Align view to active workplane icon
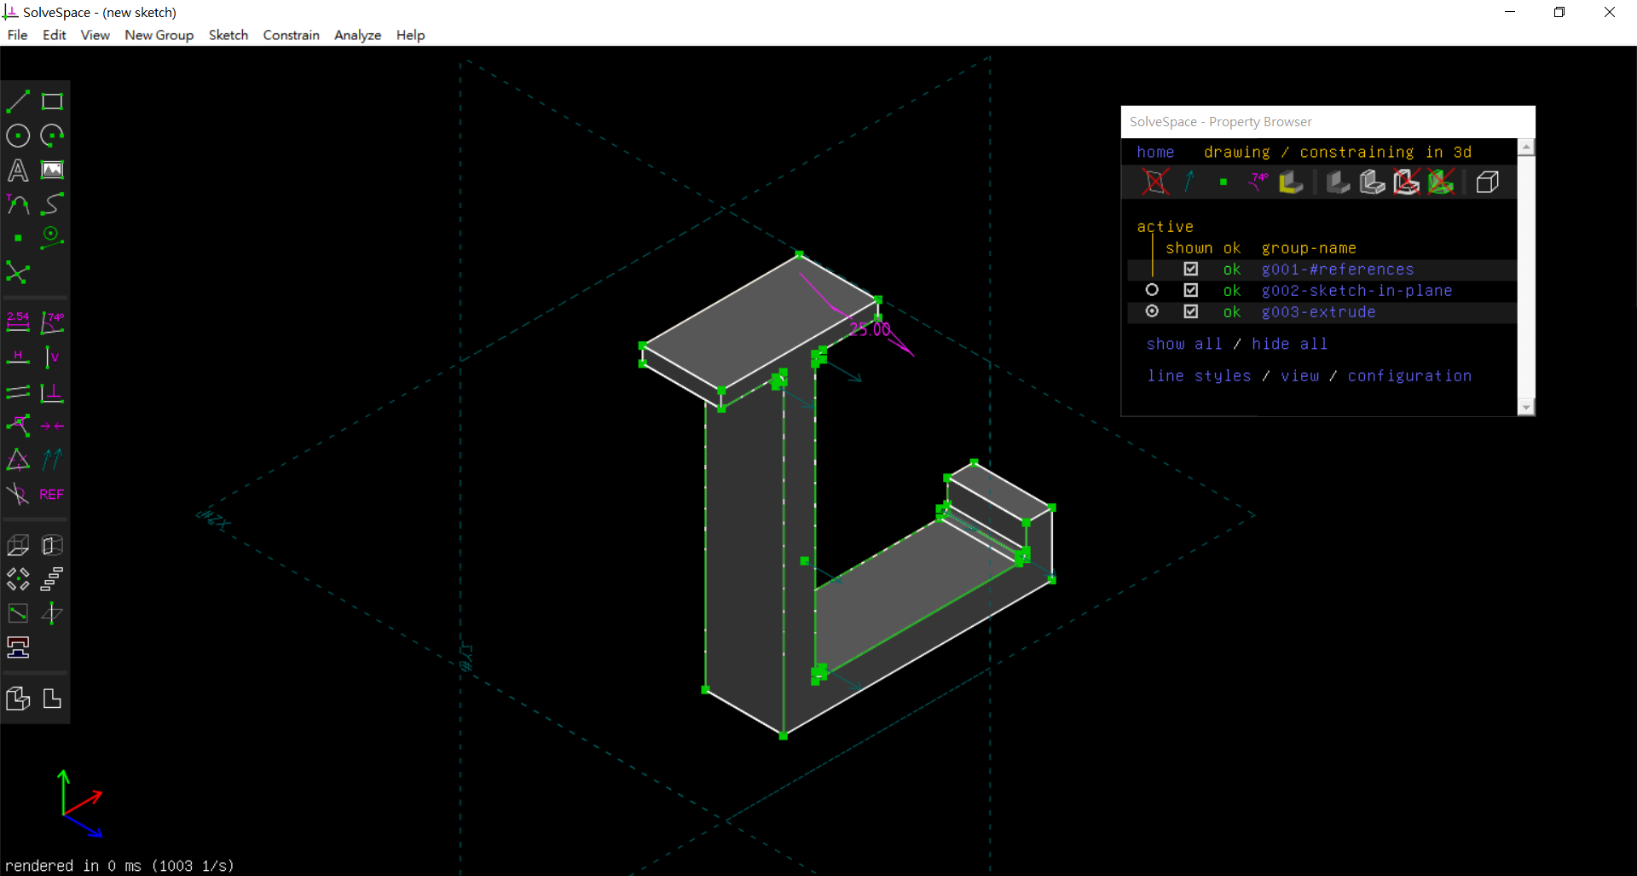The width and height of the screenshot is (1637, 876). point(52,699)
